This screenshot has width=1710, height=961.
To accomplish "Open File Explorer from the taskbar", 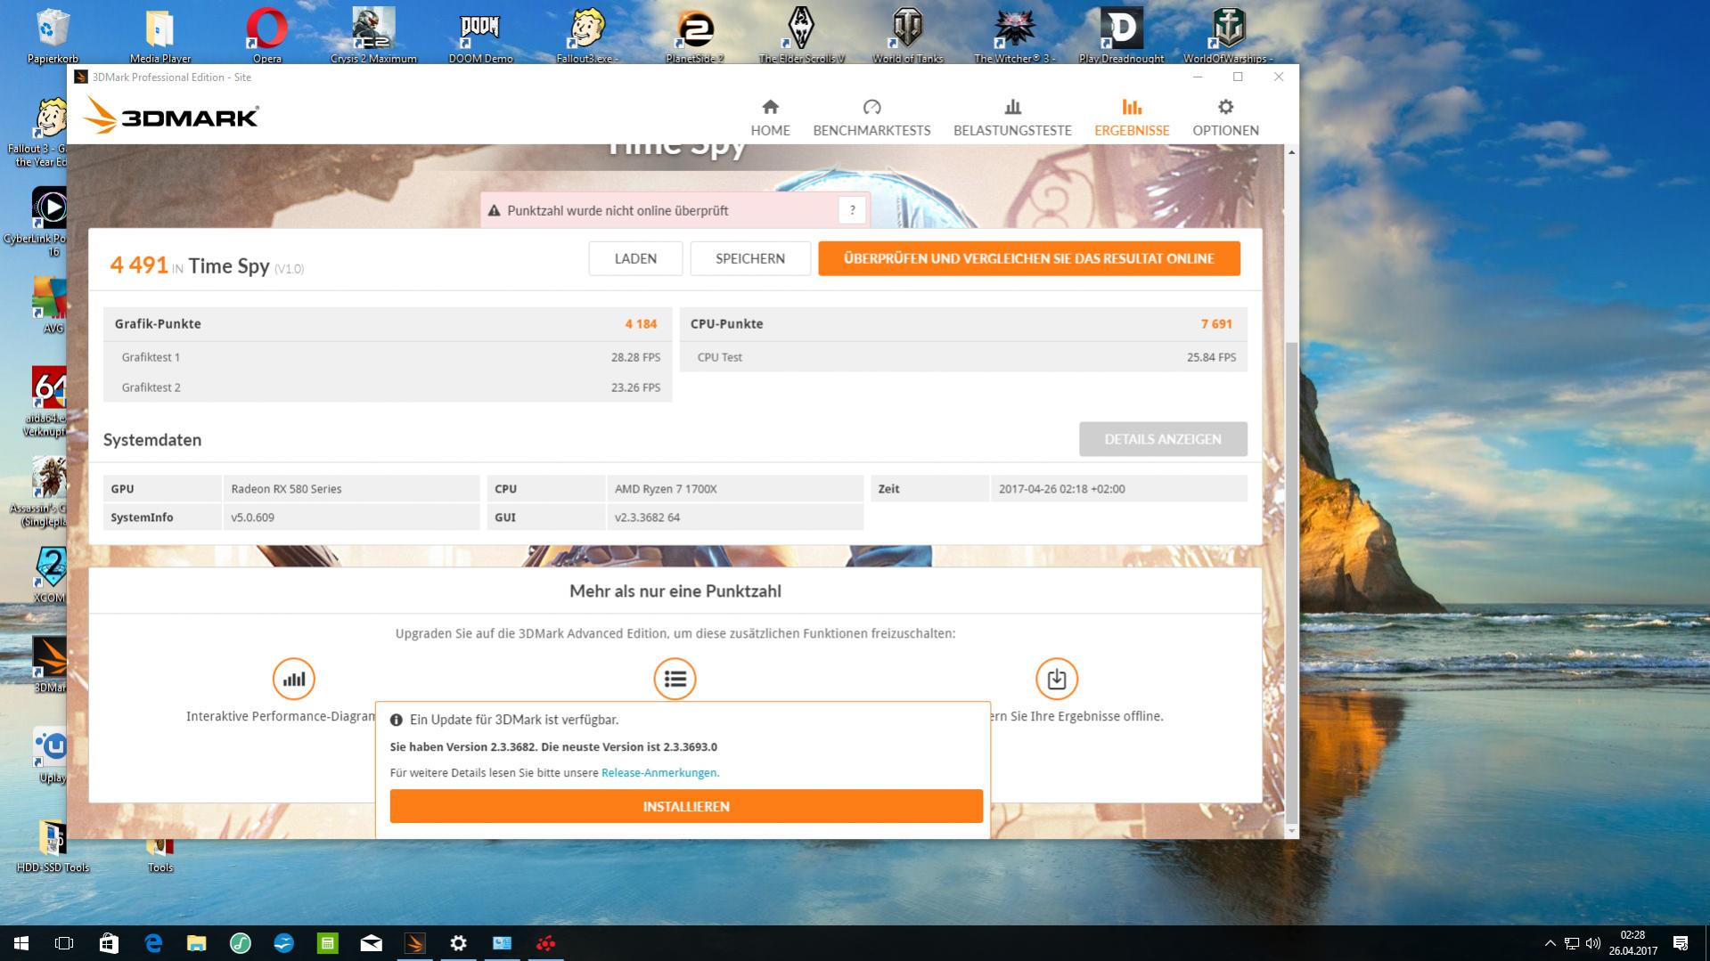I will tap(196, 943).
